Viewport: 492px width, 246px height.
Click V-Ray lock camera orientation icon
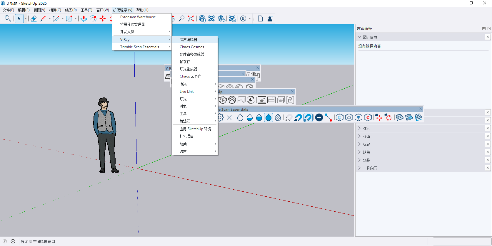pos(290,100)
